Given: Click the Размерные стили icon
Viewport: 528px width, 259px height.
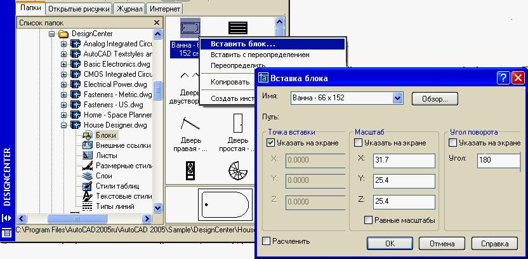Looking at the screenshot, I should (x=87, y=166).
